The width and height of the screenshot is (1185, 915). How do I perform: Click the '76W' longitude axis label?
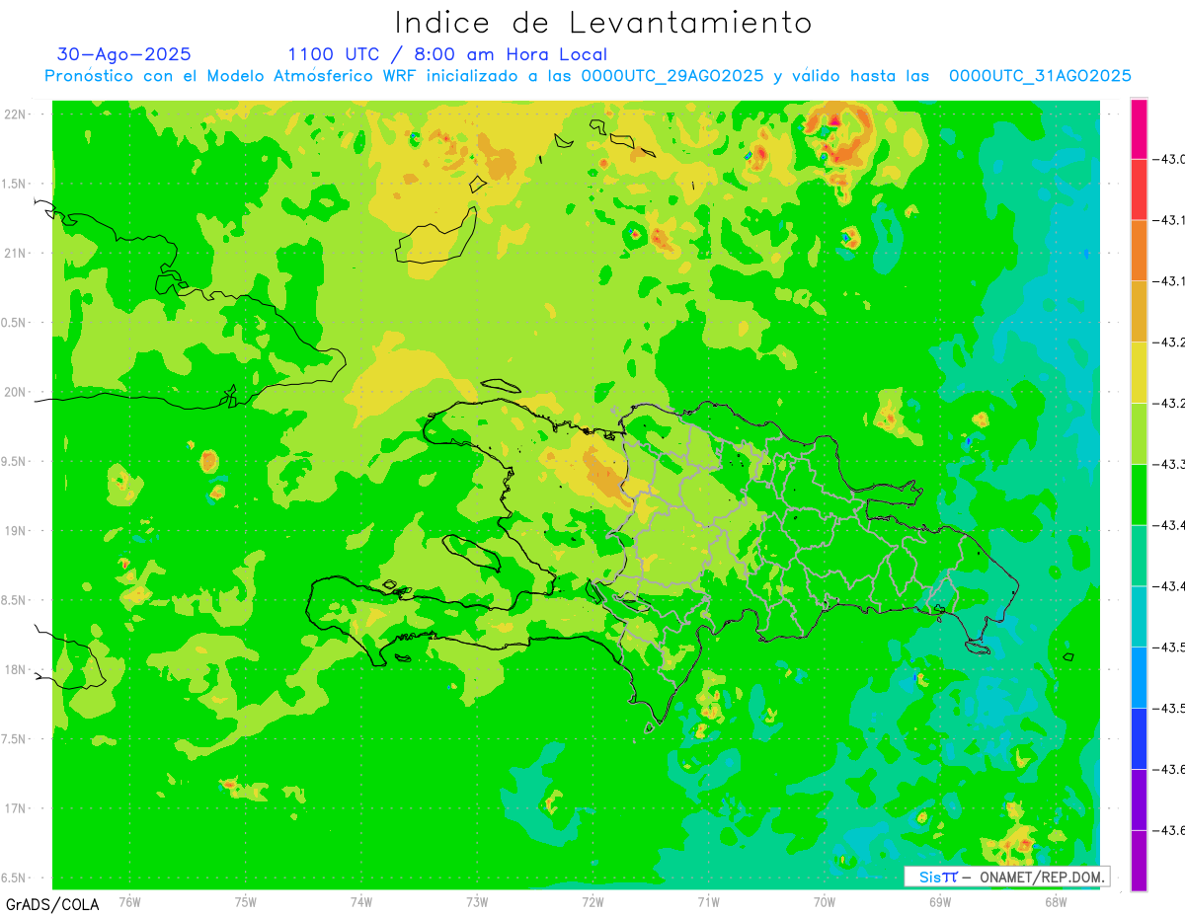(129, 901)
